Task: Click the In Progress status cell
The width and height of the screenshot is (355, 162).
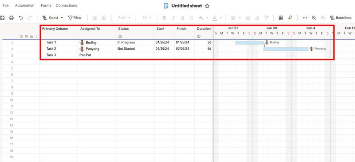Action: (x=135, y=42)
